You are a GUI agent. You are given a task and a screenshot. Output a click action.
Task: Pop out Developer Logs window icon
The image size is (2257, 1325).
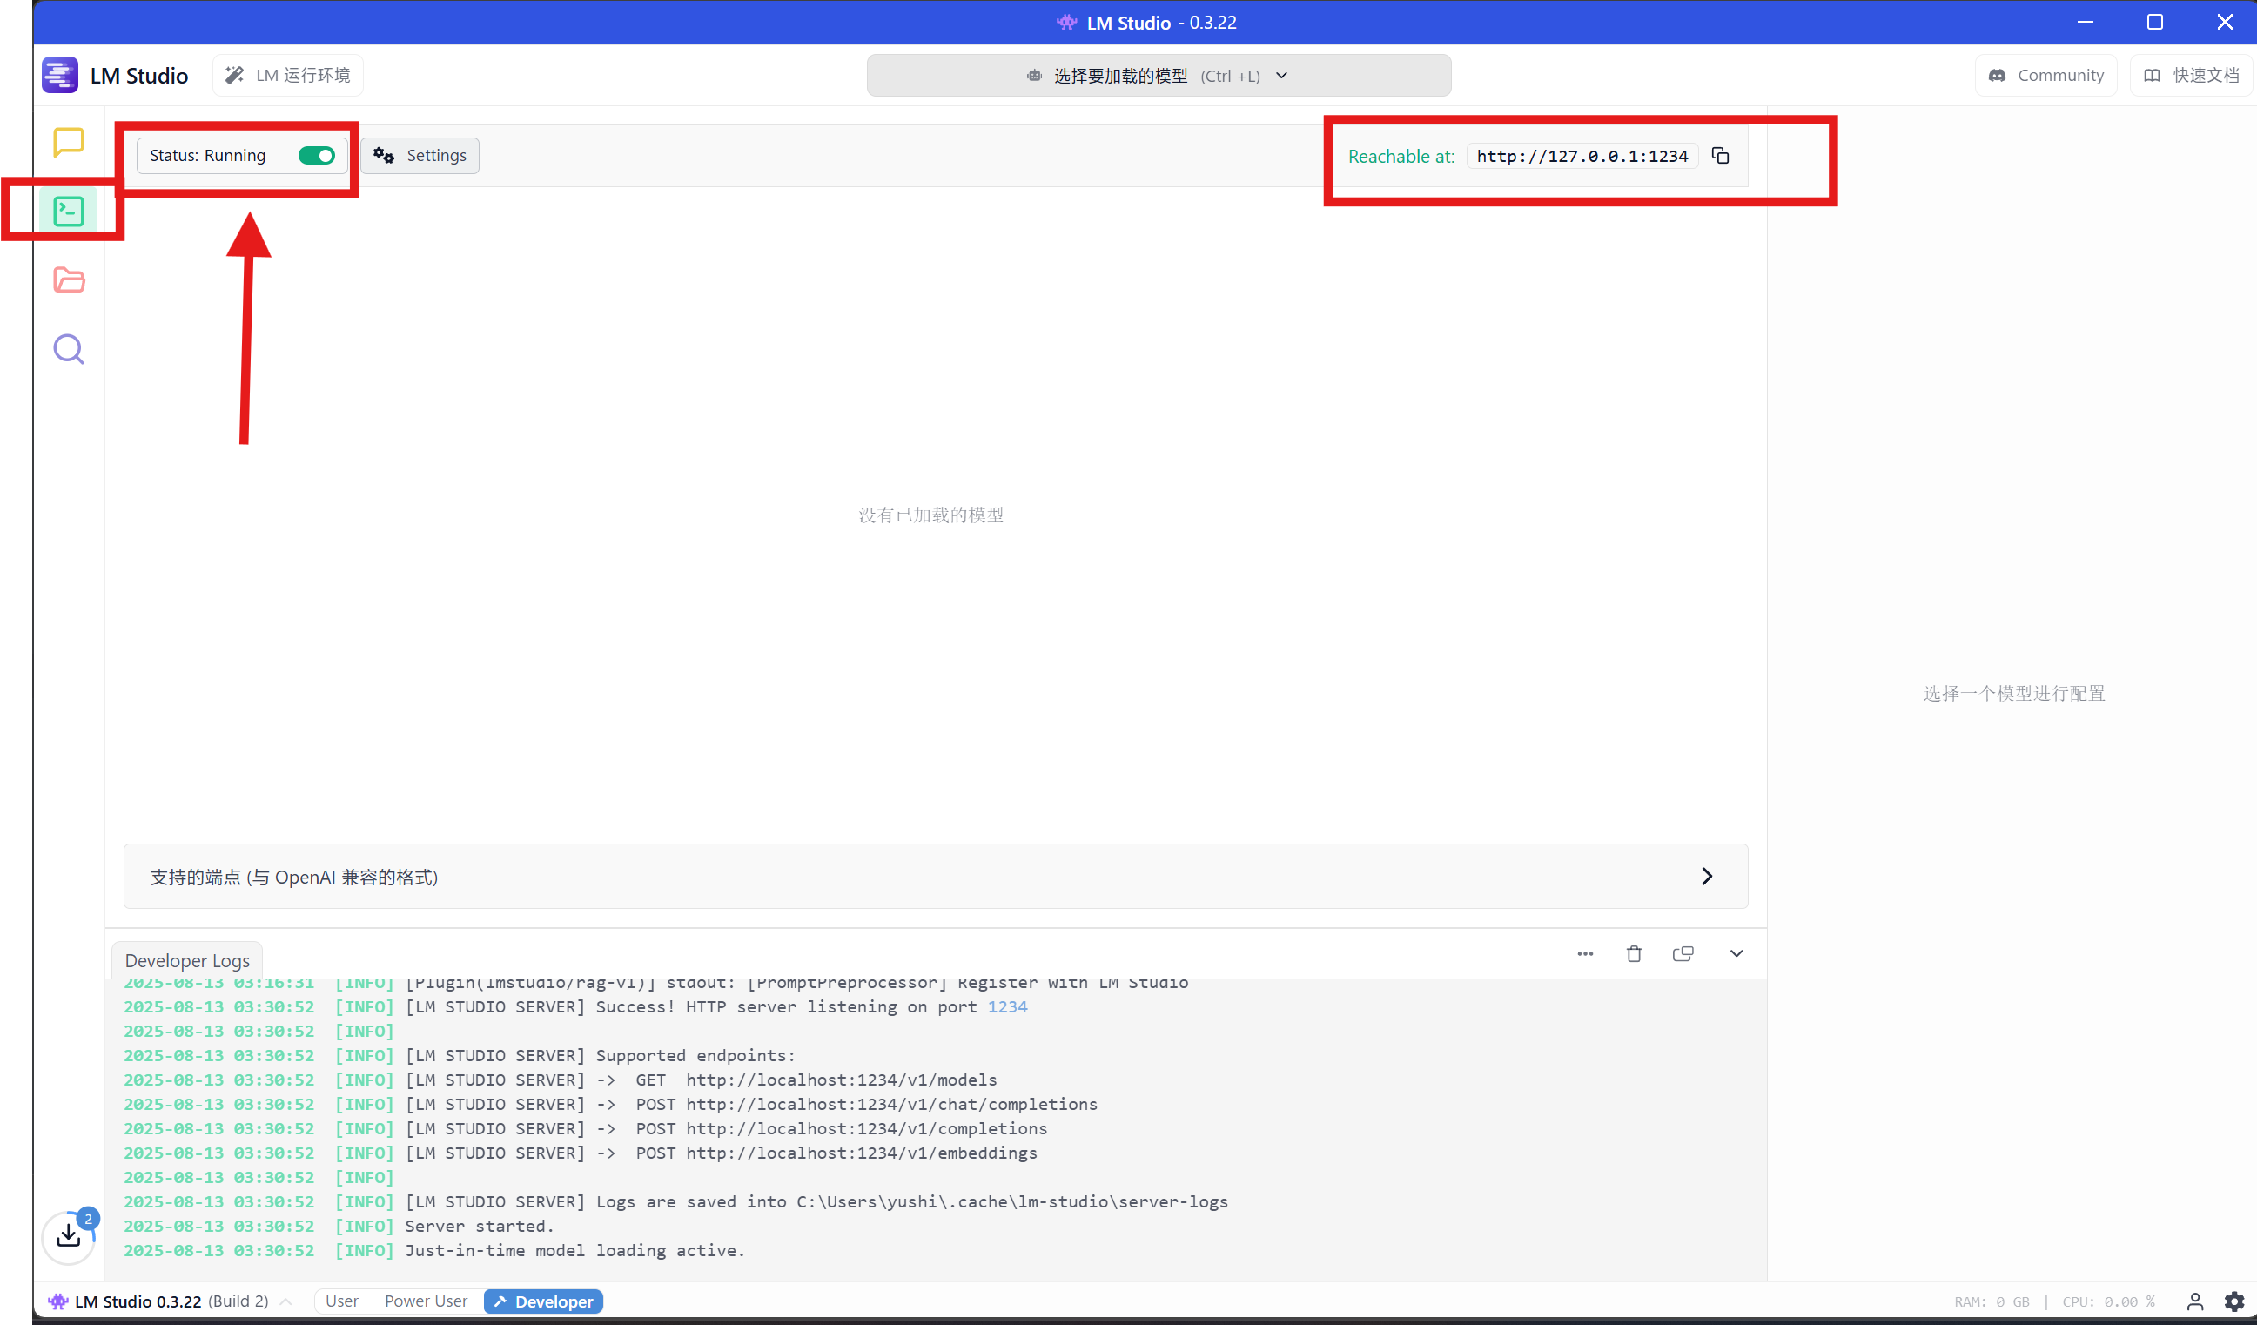click(x=1683, y=953)
